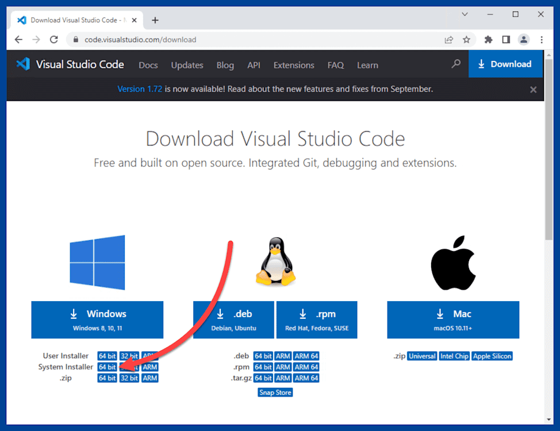Reload the page with the refresh icon
This screenshot has height=431, width=560.
53,39
